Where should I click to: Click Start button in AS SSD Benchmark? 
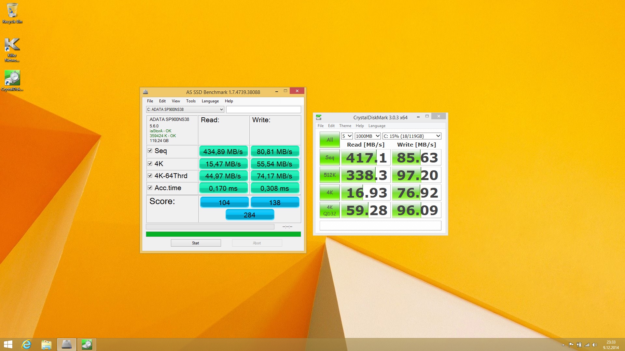pos(196,243)
